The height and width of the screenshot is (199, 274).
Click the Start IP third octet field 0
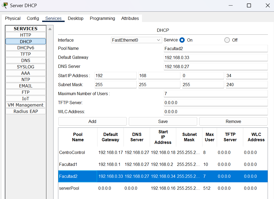tap(203, 76)
